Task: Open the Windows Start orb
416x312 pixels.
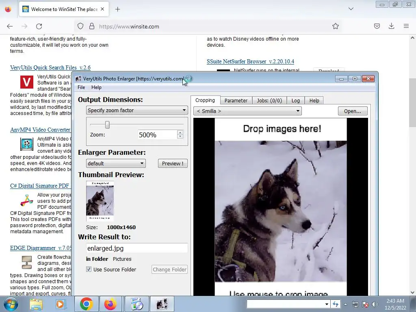Action: coord(11,304)
